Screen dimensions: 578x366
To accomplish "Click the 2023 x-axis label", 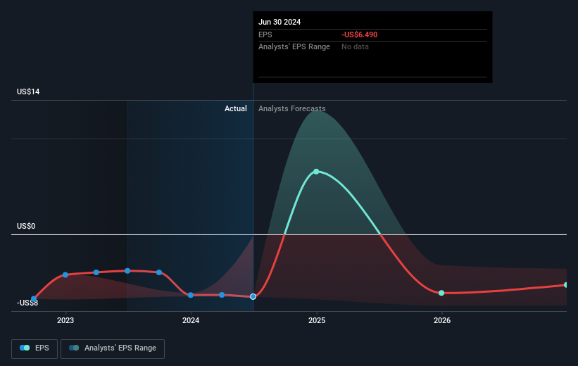I will tap(65, 321).
